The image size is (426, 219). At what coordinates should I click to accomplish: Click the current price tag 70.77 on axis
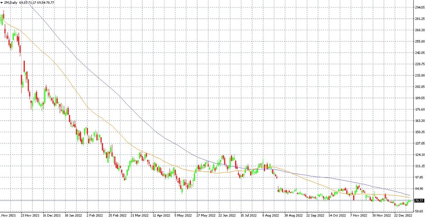419,201
